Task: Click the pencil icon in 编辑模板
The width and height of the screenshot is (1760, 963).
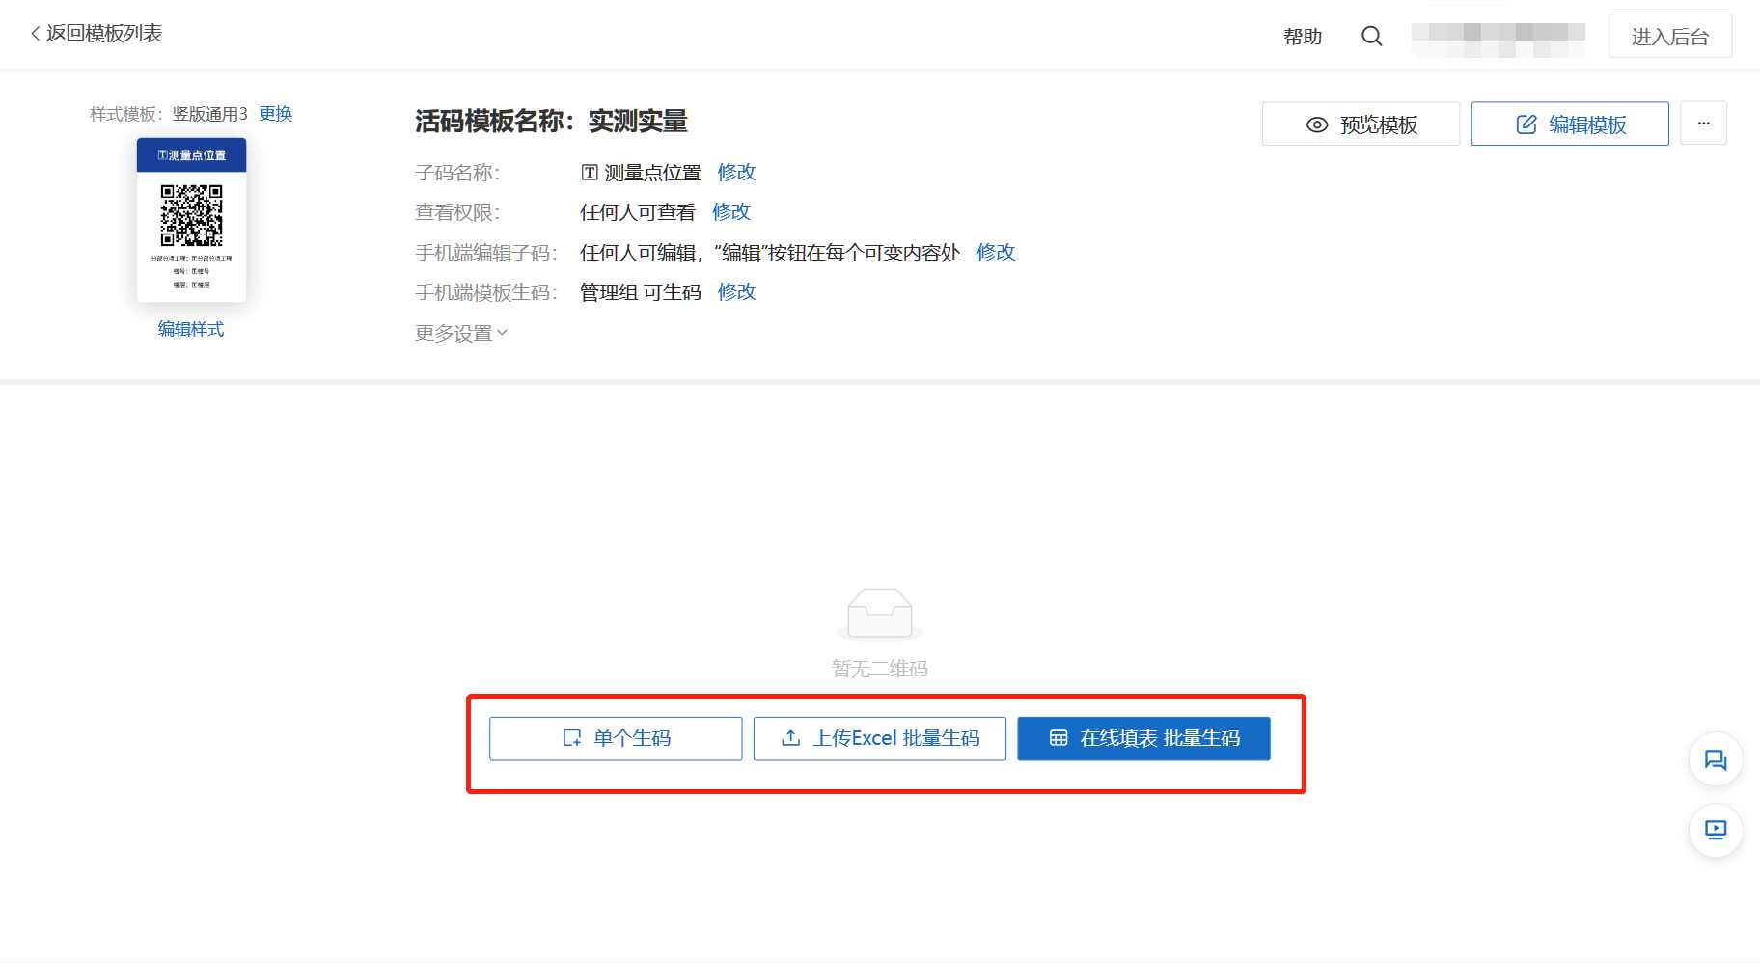Action: pos(1526,124)
